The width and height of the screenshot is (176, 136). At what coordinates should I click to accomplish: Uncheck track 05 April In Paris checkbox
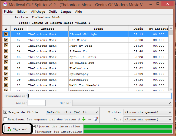[x=6, y=57]
